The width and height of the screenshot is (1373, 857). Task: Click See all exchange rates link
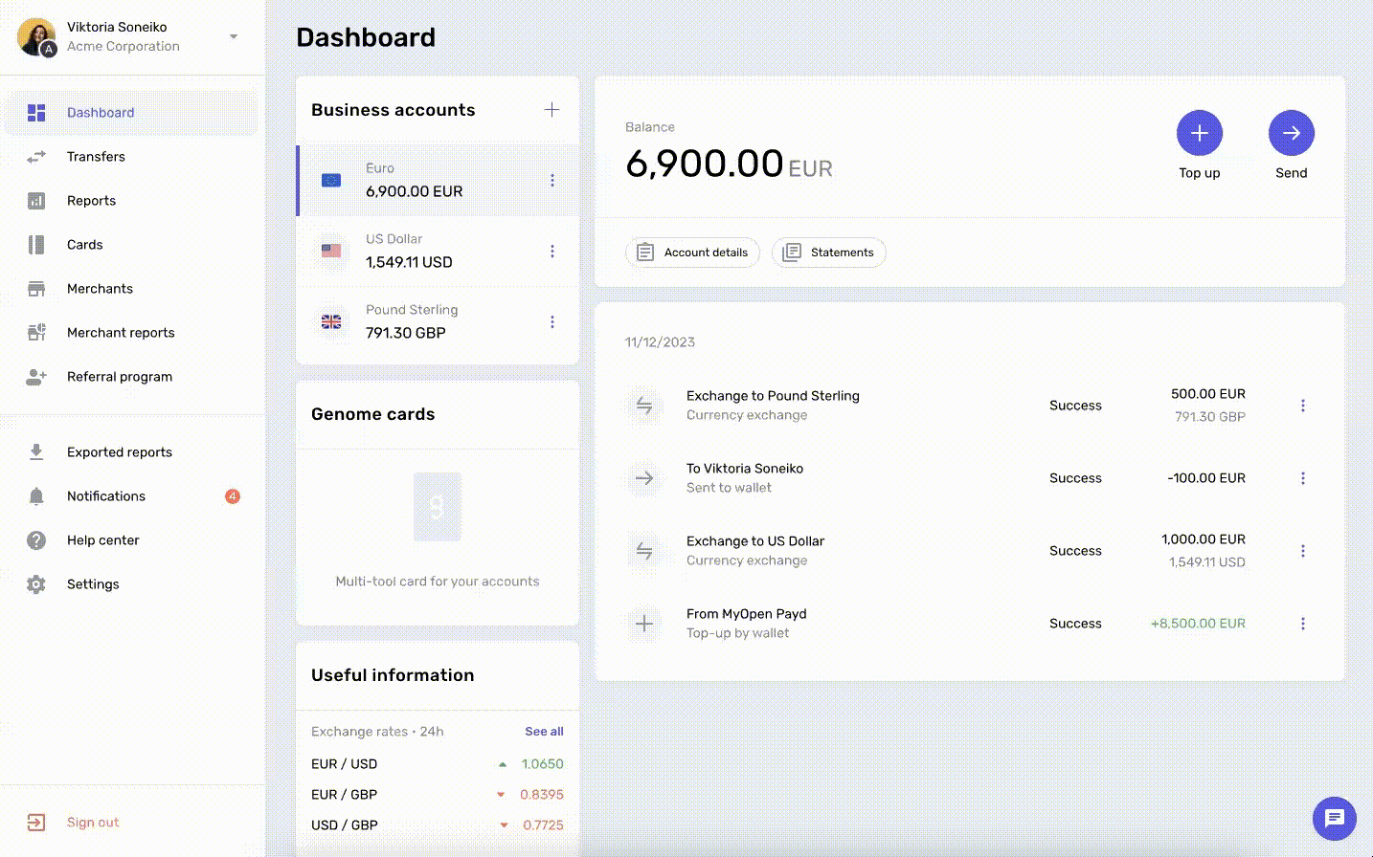tap(544, 732)
